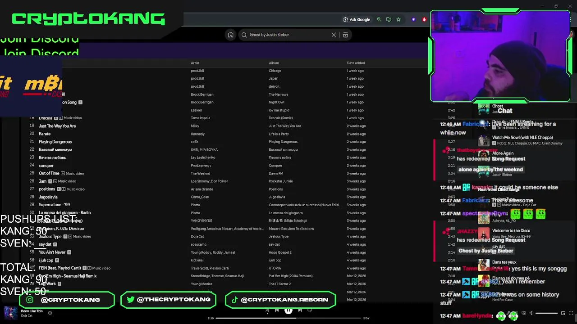Open artist link 'Tame Impala' in Dracula row
This screenshot has width=577, height=324.
pos(201,118)
